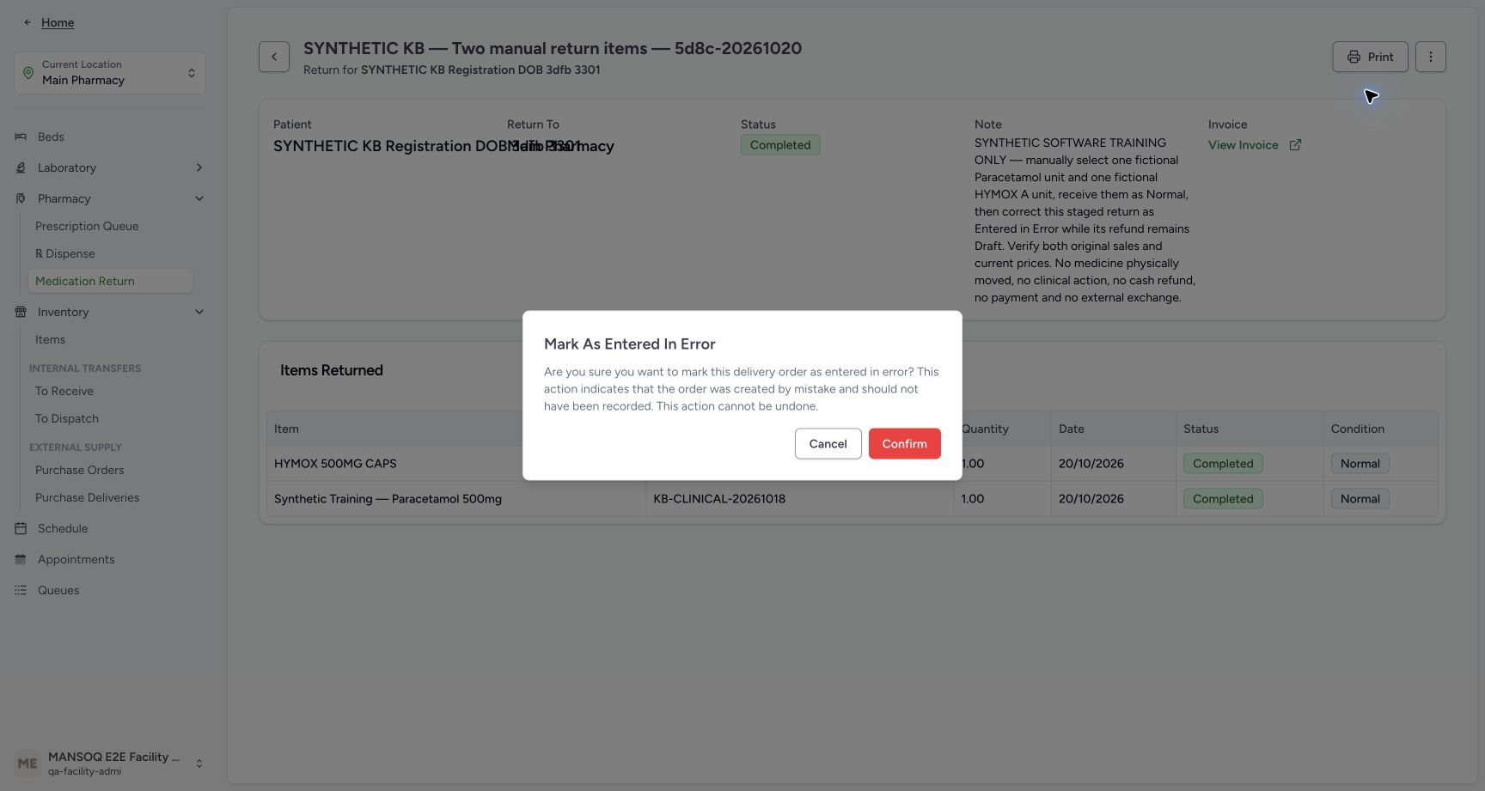This screenshot has height=791, width=1485.
Task: Click the ME avatar at bottom
Action: tap(27, 763)
